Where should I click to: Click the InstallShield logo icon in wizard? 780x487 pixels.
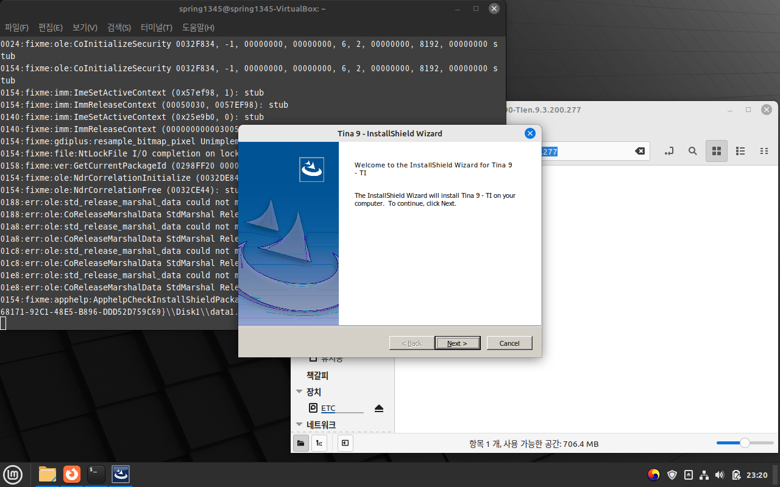point(311,170)
